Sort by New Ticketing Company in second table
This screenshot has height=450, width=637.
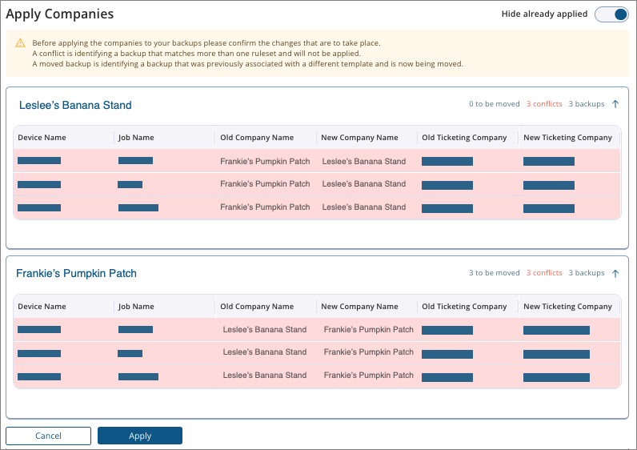567,307
